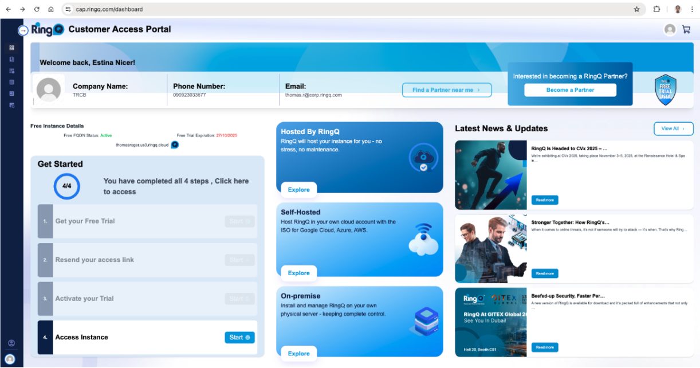Viewport: 700px width, 368px height.
Task: Click the Free Trial User shield badge
Action: click(666, 90)
